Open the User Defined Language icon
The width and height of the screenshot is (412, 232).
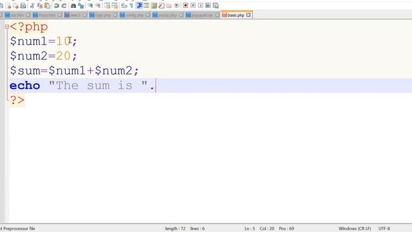[x=146, y=6]
